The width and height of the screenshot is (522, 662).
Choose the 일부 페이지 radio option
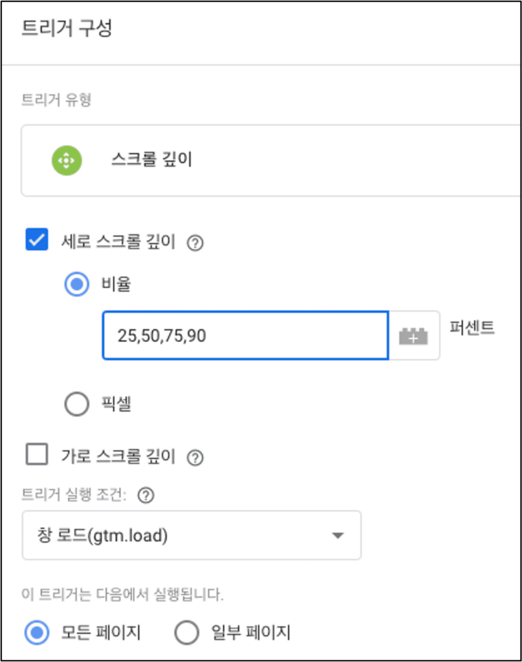[x=187, y=632]
